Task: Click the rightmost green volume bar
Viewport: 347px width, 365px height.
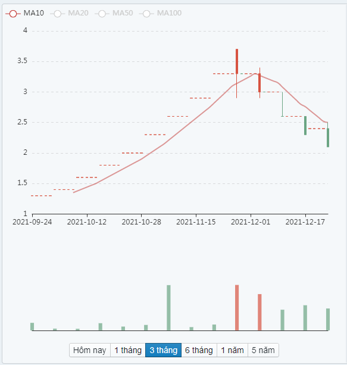Action: pos(328,319)
